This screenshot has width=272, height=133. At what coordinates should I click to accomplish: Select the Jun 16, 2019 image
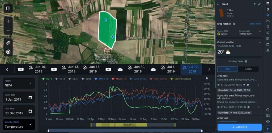coord(92,69)
